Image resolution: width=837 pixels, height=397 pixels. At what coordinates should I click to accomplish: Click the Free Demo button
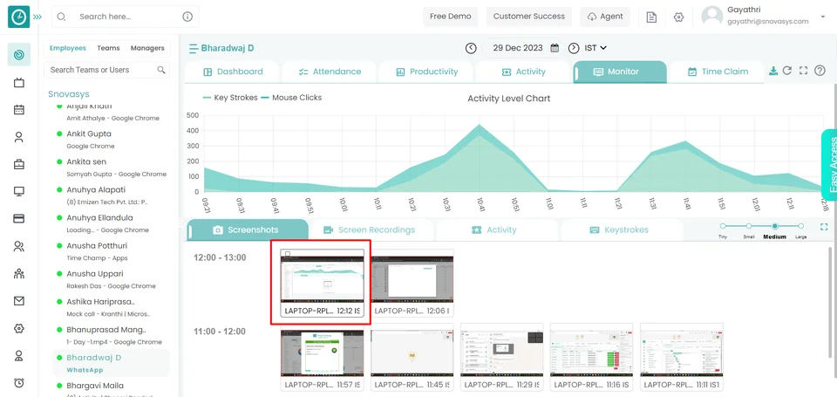451,17
